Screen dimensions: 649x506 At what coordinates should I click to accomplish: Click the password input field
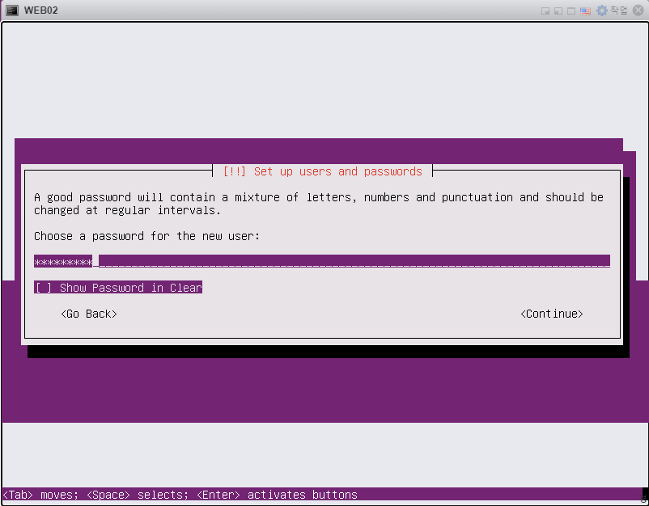[x=321, y=261]
